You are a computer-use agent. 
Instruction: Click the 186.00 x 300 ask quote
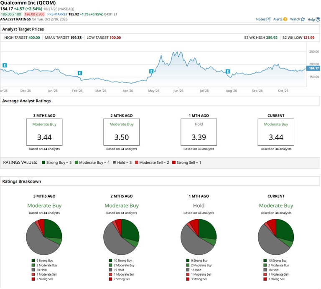coord(34,14)
